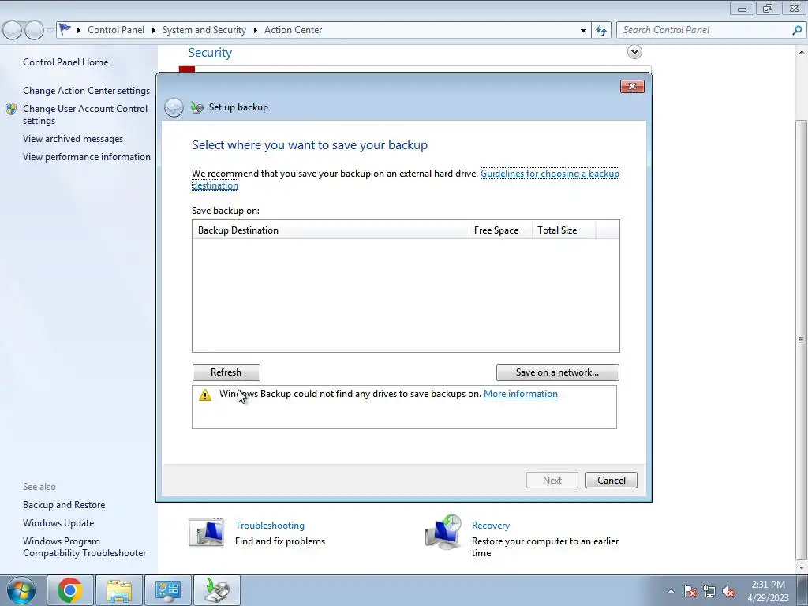Click the taskbar clock
Image resolution: width=808 pixels, height=606 pixels.
pyautogui.click(x=768, y=591)
